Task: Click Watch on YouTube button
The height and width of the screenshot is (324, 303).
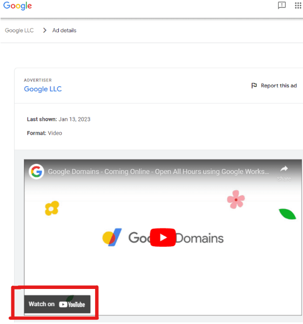Action: pyautogui.click(x=57, y=304)
